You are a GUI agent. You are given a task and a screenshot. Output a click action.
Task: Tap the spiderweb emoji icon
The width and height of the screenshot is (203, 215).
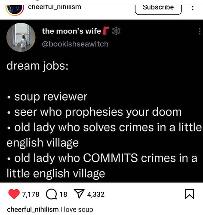pyautogui.click(x=116, y=31)
